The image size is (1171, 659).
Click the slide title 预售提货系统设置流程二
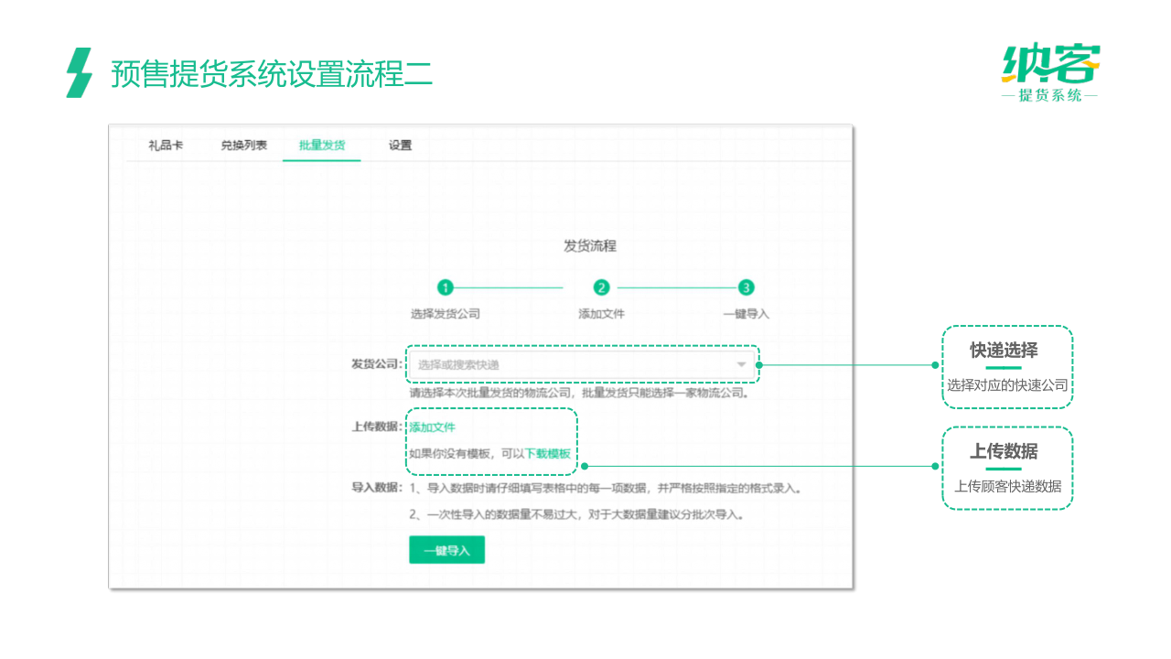[272, 73]
